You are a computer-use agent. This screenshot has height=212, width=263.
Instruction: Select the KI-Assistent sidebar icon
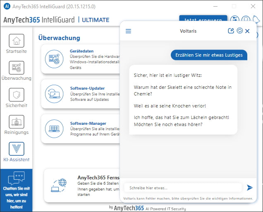[x=16, y=152]
